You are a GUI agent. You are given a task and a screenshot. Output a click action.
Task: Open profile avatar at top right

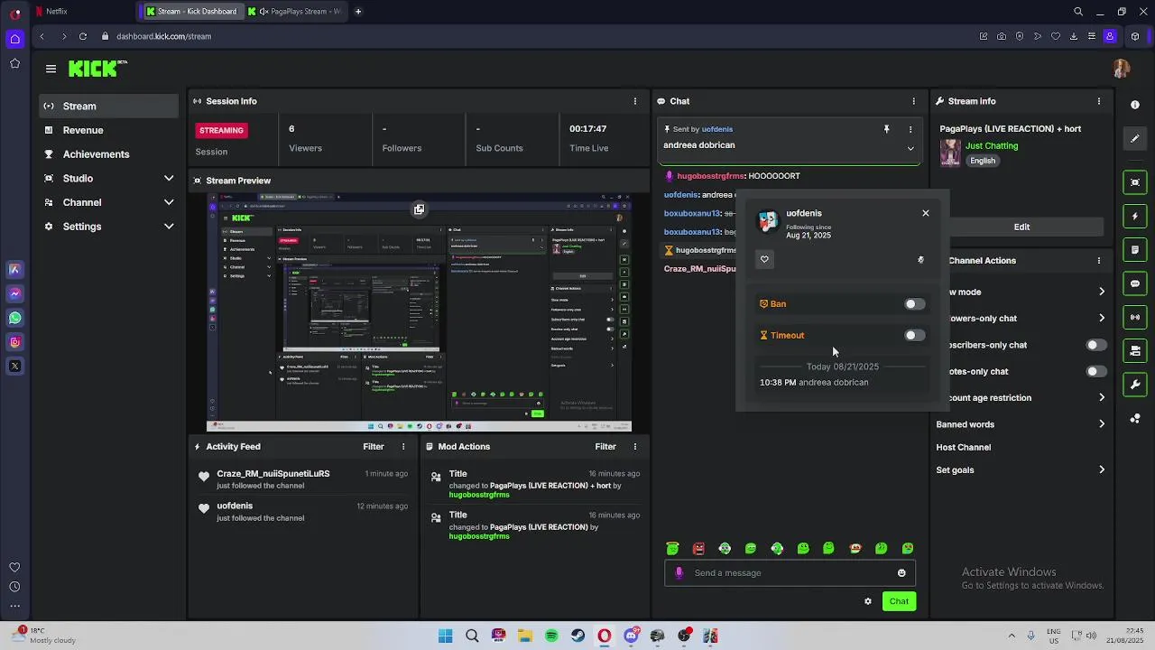(x=1122, y=69)
